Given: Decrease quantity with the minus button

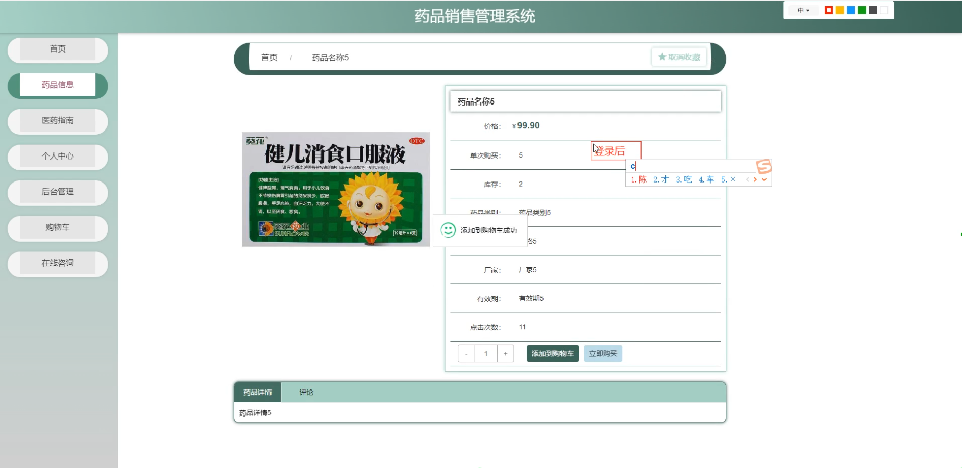Looking at the screenshot, I should [466, 353].
